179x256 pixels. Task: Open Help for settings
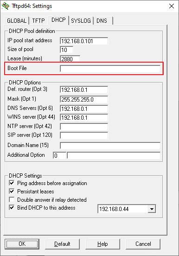[102, 244]
